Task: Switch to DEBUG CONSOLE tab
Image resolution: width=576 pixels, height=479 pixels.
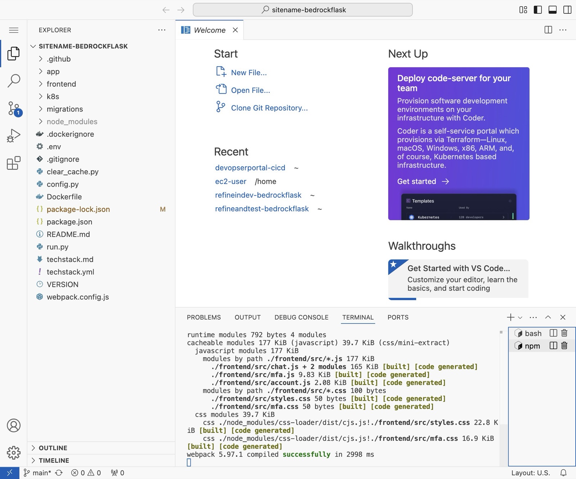Action: tap(301, 317)
